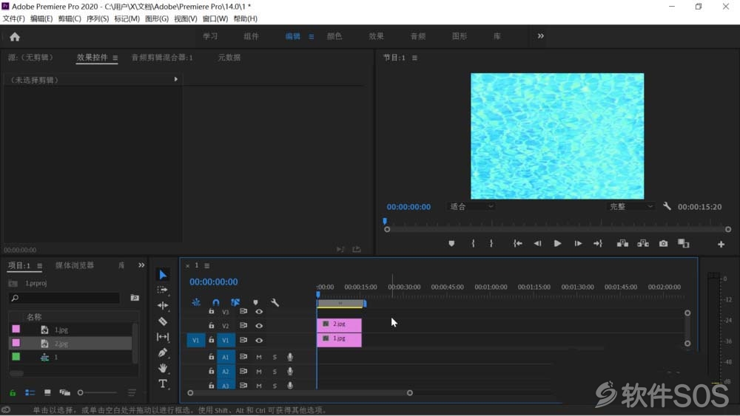Click the Home icon
The width and height of the screenshot is (740, 416).
[x=15, y=37]
